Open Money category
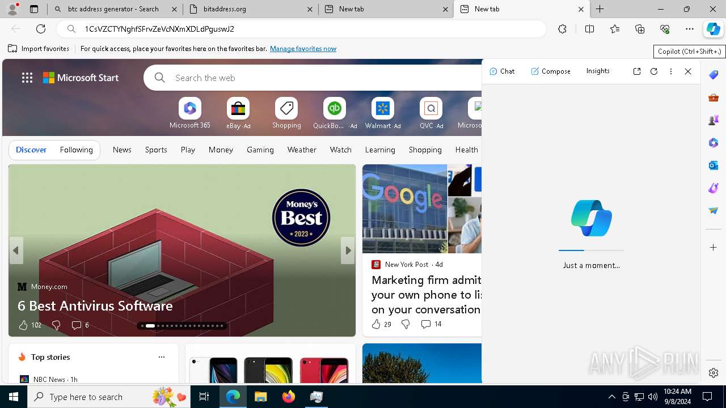The width and height of the screenshot is (726, 408). pyautogui.click(x=221, y=150)
